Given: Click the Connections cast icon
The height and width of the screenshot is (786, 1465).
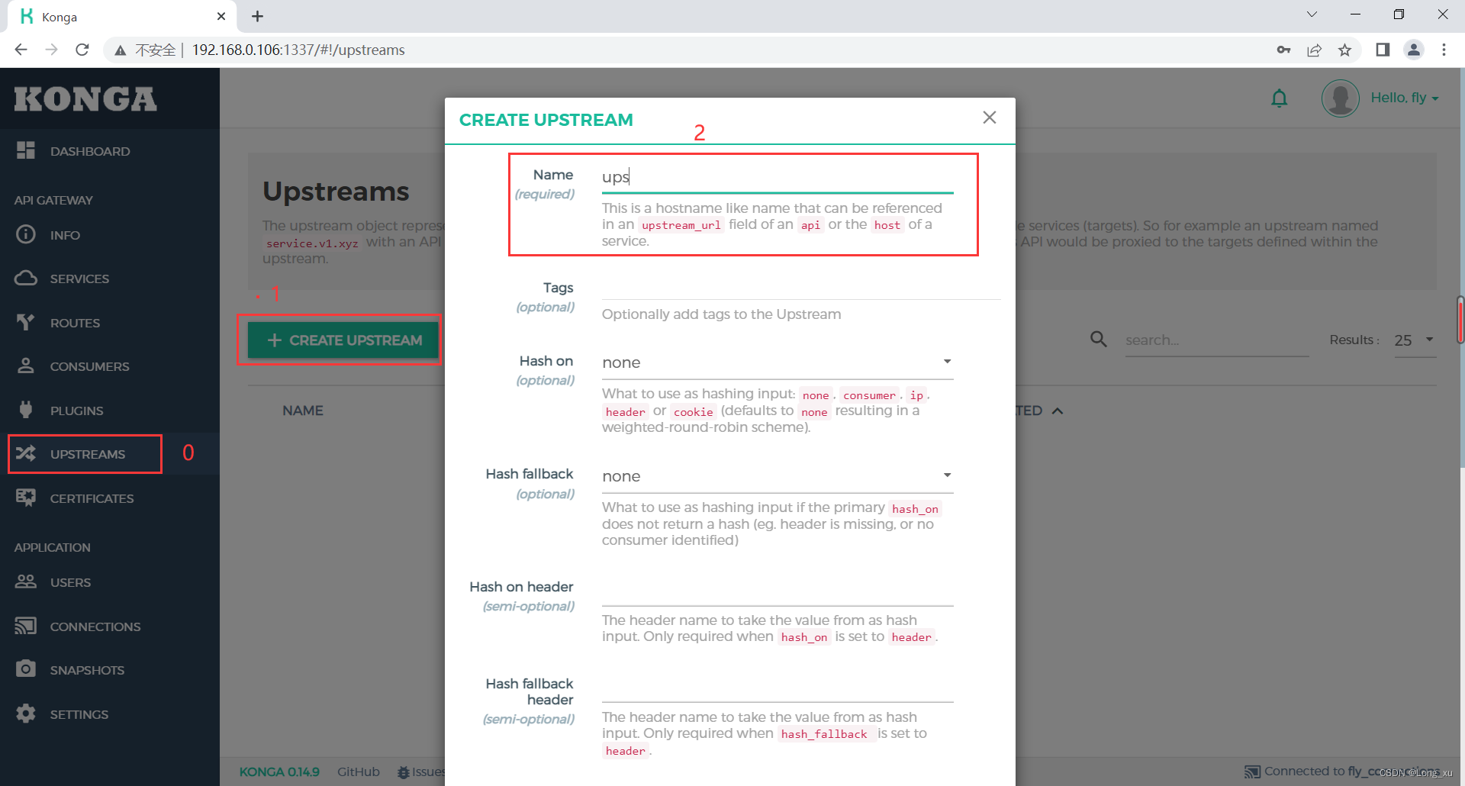Looking at the screenshot, I should (26, 626).
